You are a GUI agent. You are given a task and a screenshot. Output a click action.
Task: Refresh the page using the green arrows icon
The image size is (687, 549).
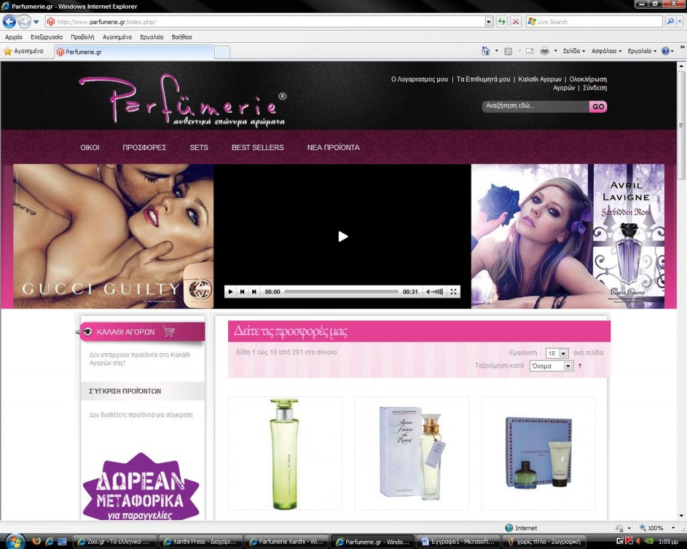(502, 21)
